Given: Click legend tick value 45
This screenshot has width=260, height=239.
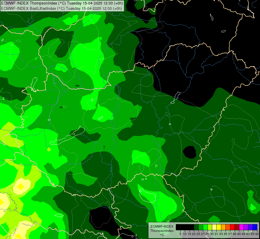Looking at the screenshot, I should tap(244, 234).
